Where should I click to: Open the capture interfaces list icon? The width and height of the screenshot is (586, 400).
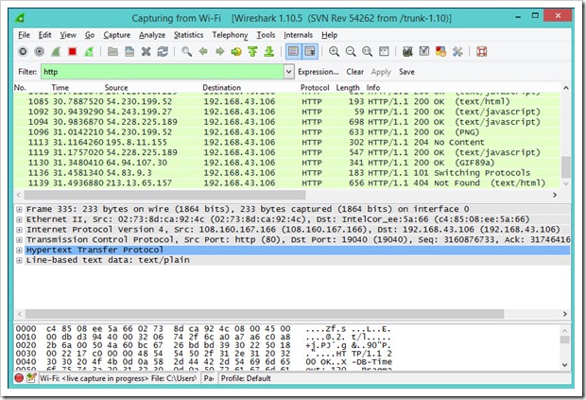(23, 52)
